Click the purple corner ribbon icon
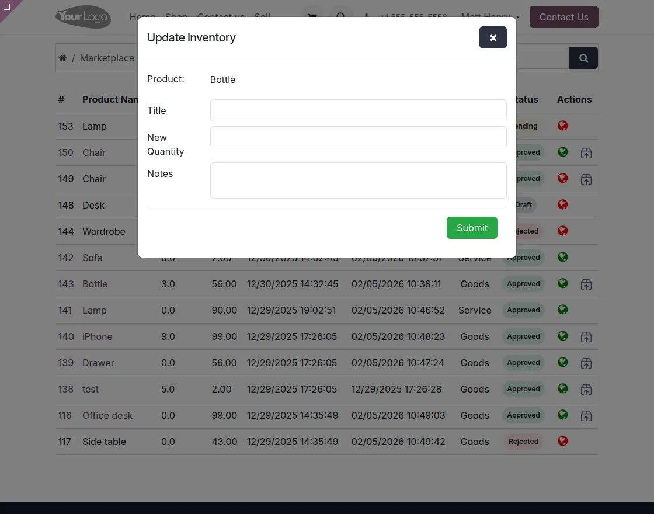This screenshot has height=514, width=654. 8,7
